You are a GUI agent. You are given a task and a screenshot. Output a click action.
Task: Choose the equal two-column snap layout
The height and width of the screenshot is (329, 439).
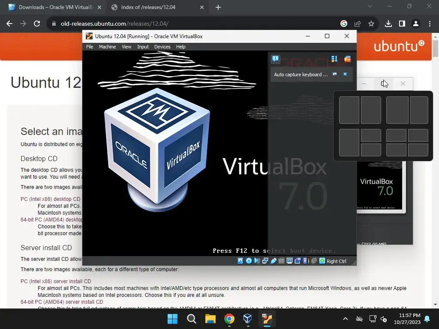coord(360,110)
